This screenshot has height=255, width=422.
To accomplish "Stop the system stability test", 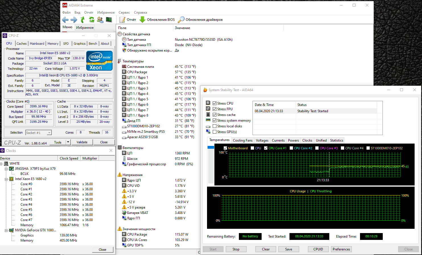I will coord(236,249).
